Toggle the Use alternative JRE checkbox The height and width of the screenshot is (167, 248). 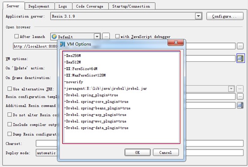(10, 89)
